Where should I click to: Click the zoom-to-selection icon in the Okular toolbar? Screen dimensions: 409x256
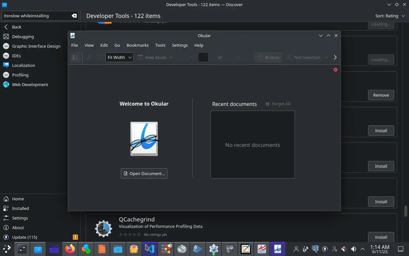89,57
